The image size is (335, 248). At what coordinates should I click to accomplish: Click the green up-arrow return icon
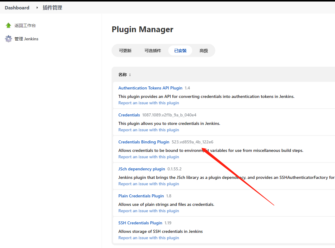coord(8,25)
